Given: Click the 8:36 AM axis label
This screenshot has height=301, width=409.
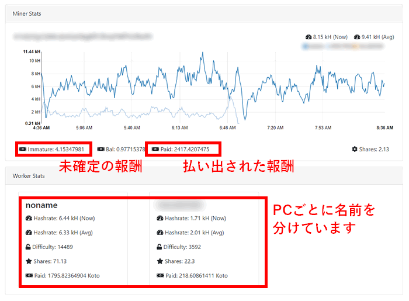Looking at the screenshot, I should point(384,128).
